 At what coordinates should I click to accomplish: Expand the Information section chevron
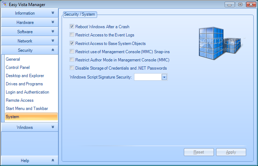53,12
